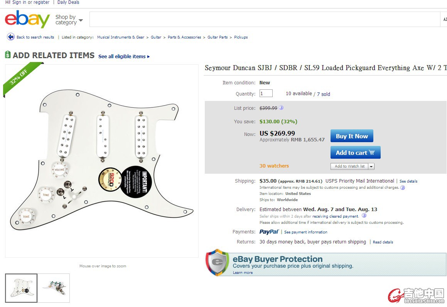
Task: Click the PayPal logo
Action: (x=269, y=232)
